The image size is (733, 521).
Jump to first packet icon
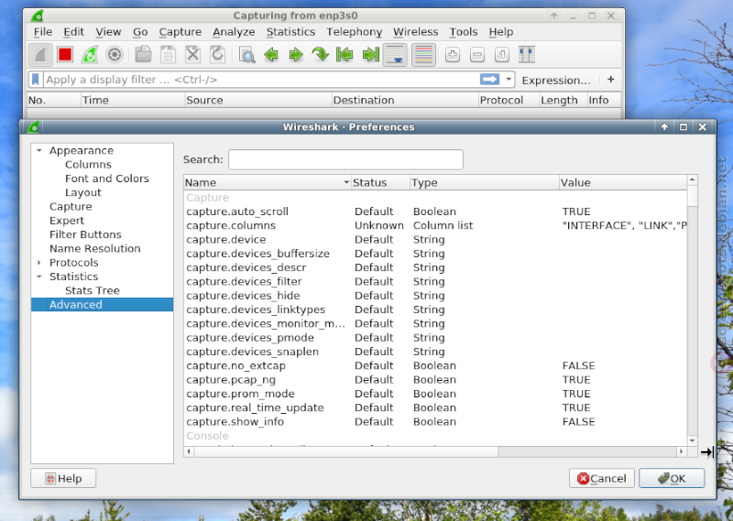pos(345,55)
